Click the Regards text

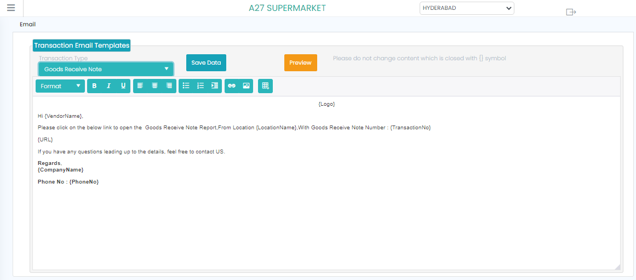[x=49, y=163]
